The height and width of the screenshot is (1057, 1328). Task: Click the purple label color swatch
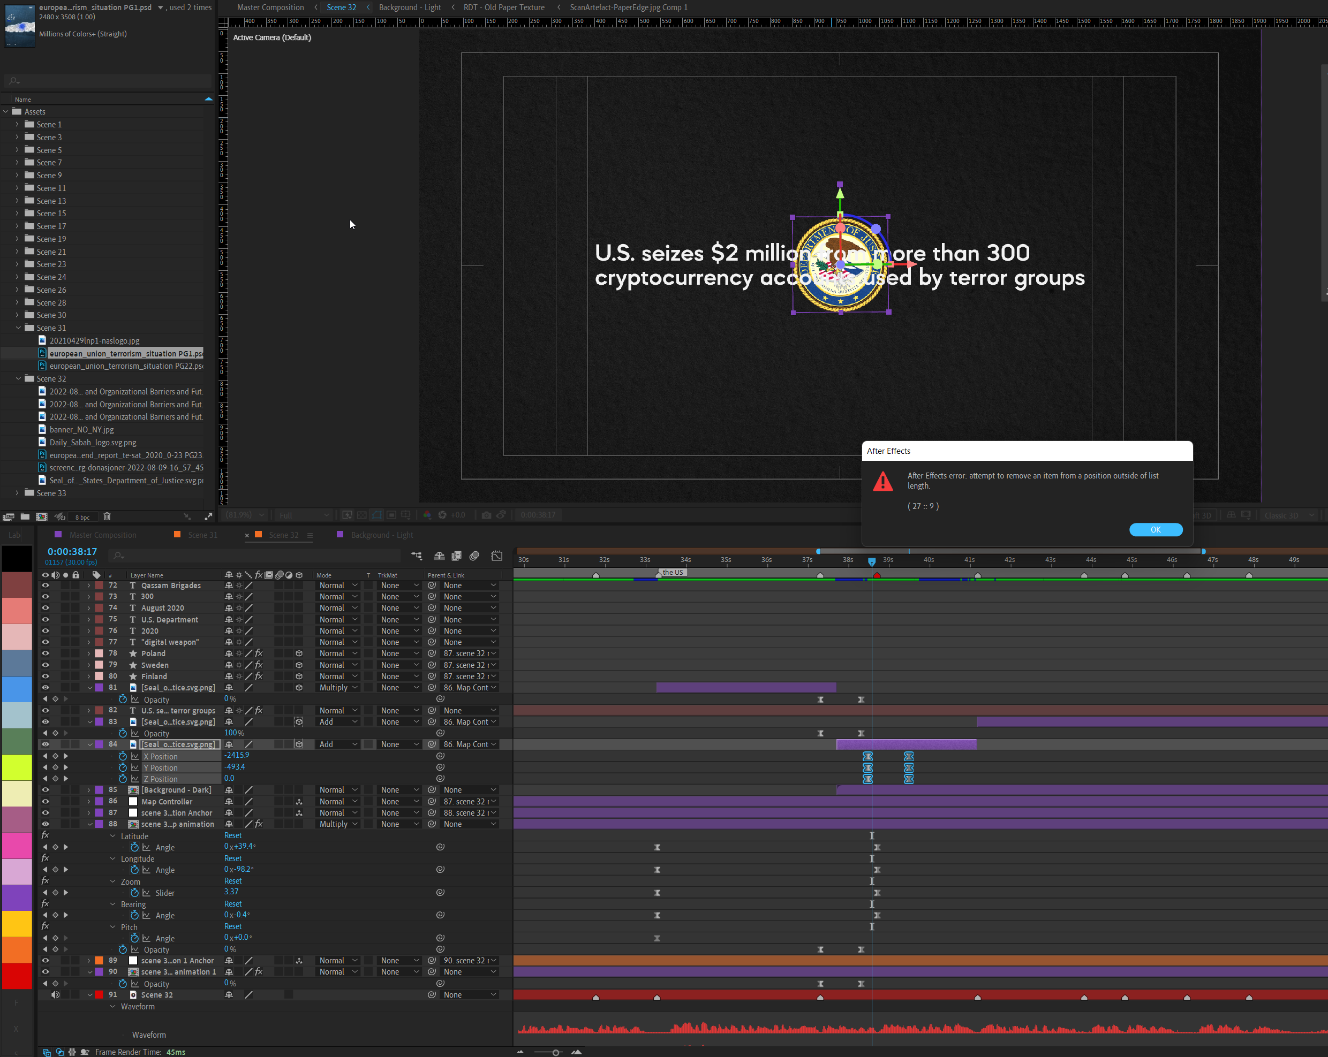[17, 897]
